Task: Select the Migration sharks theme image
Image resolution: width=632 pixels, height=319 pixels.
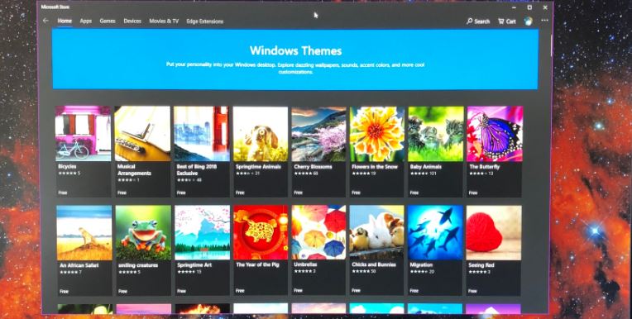Action: pyautogui.click(x=436, y=232)
